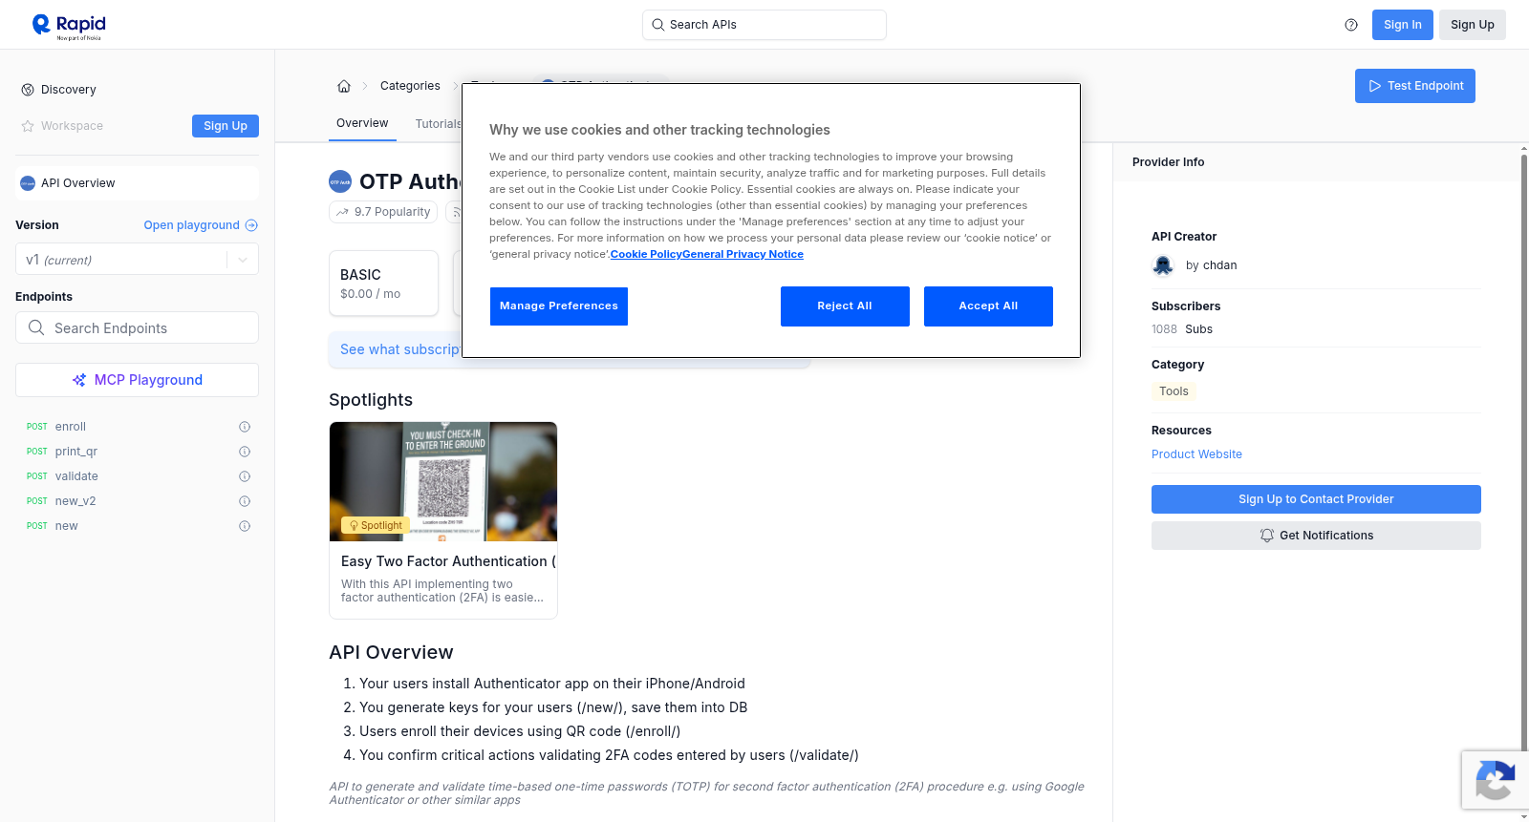1529x822 pixels.
Task: Click the chdan creator avatar
Action: pos(1163,265)
